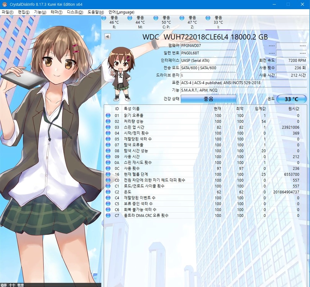
Task: Open the 테마(T) menu
Action: tap(56, 12)
